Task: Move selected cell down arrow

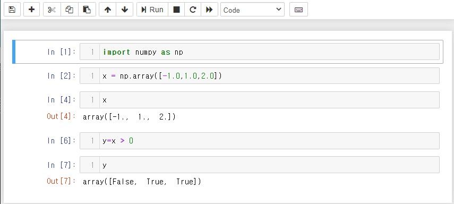Action: click(x=125, y=10)
